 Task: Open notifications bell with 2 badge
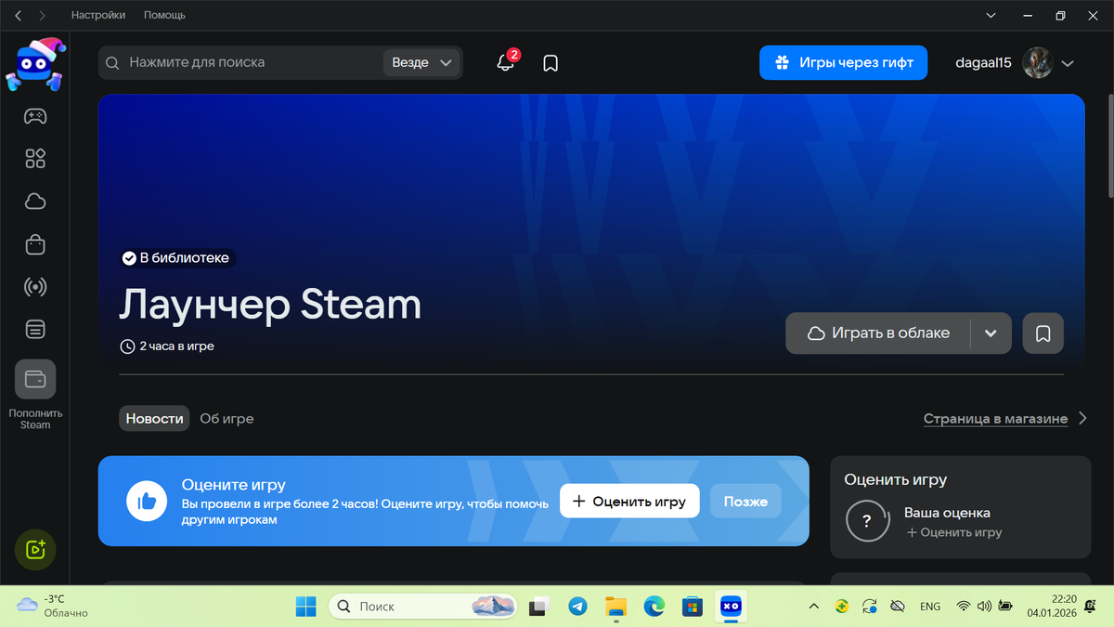tap(506, 62)
